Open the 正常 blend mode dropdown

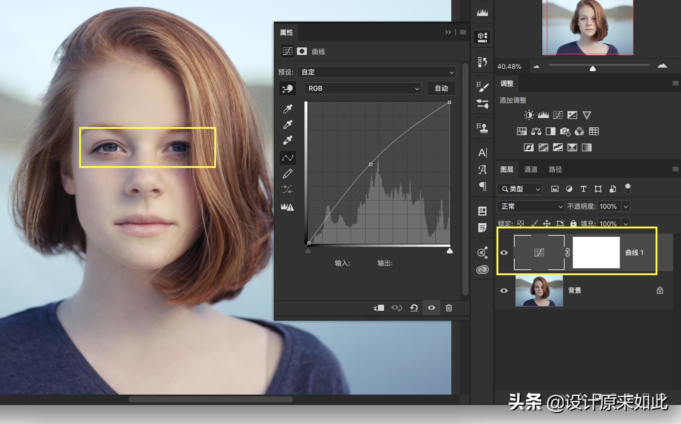531,207
